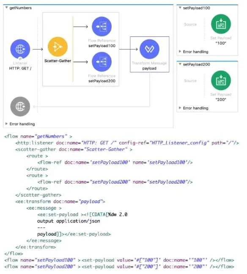Select the green Set Payload "200" icon
The image size is (247, 274).
[x=221, y=80]
